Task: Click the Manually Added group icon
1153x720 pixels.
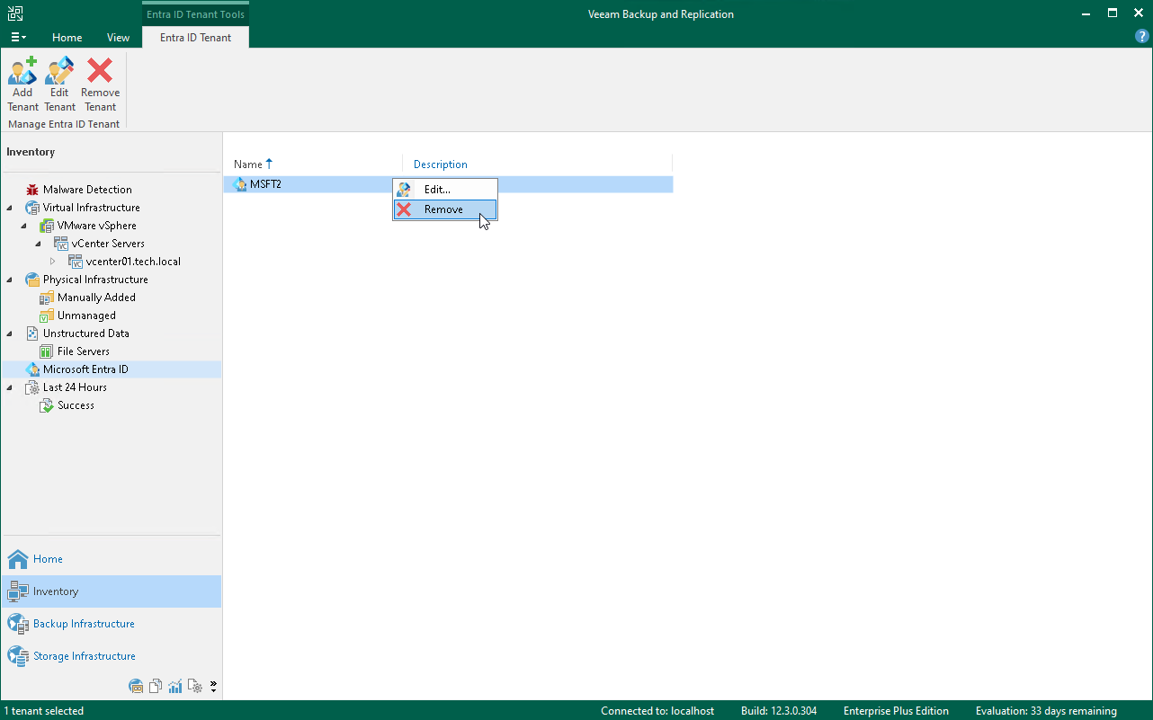Action: (47, 298)
